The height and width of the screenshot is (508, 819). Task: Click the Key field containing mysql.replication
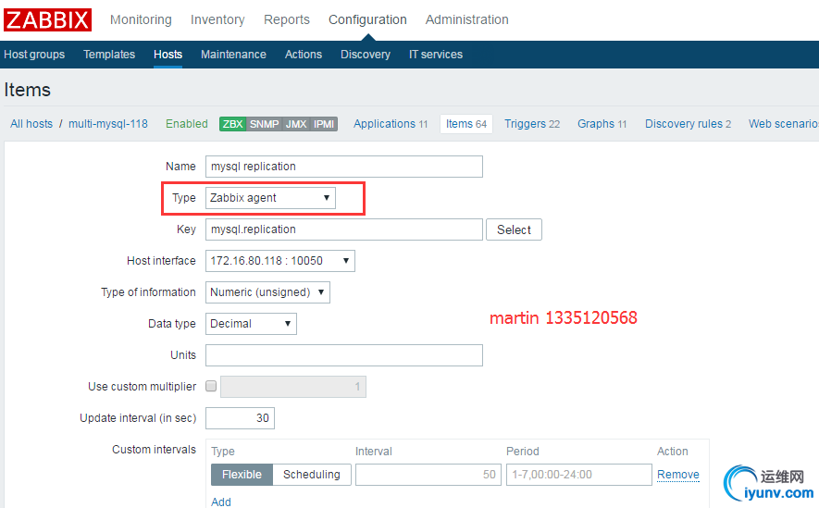(344, 229)
